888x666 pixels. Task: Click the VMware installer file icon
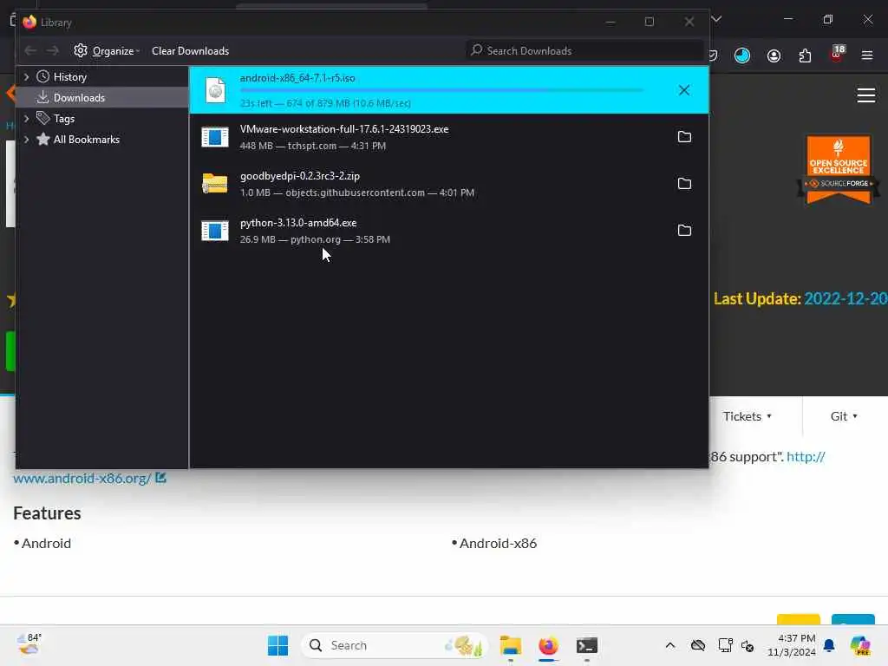coord(215,137)
